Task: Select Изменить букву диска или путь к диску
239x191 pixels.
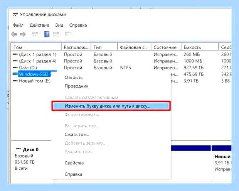Action: (111, 106)
